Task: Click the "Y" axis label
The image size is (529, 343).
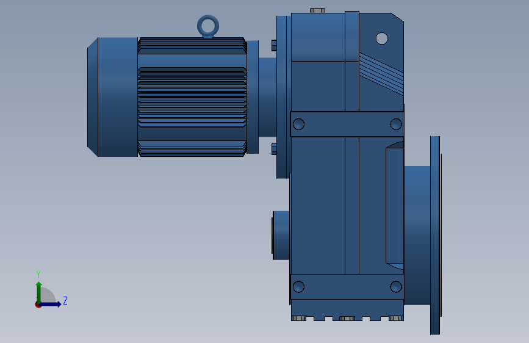Action: 38,275
